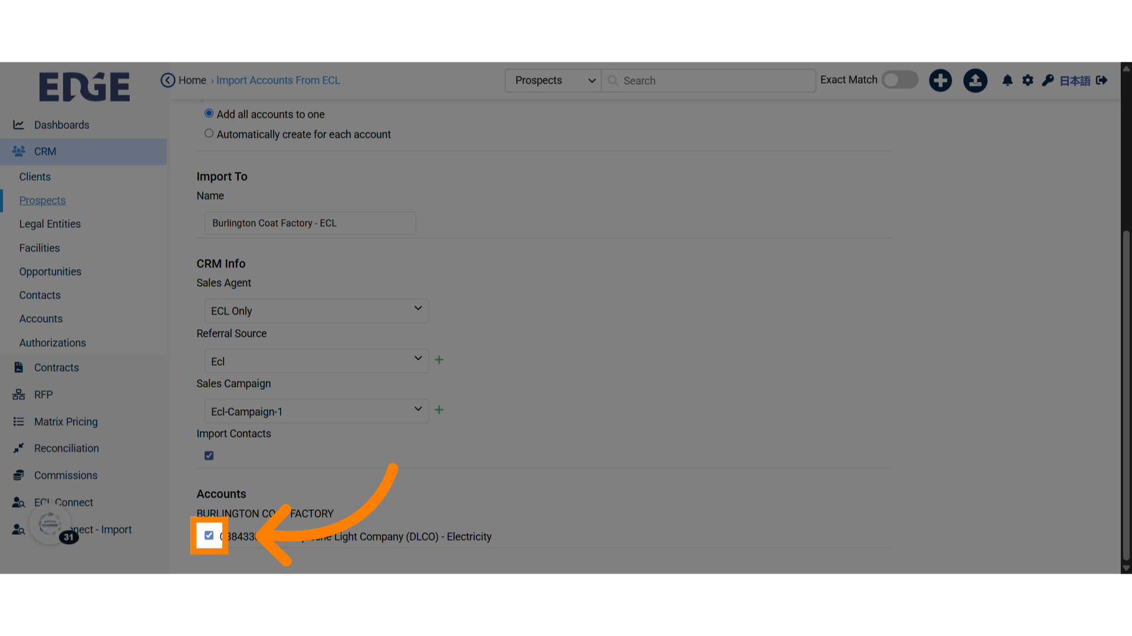Click the logout arrow icon
Viewport: 1132px width, 636px height.
tap(1102, 80)
